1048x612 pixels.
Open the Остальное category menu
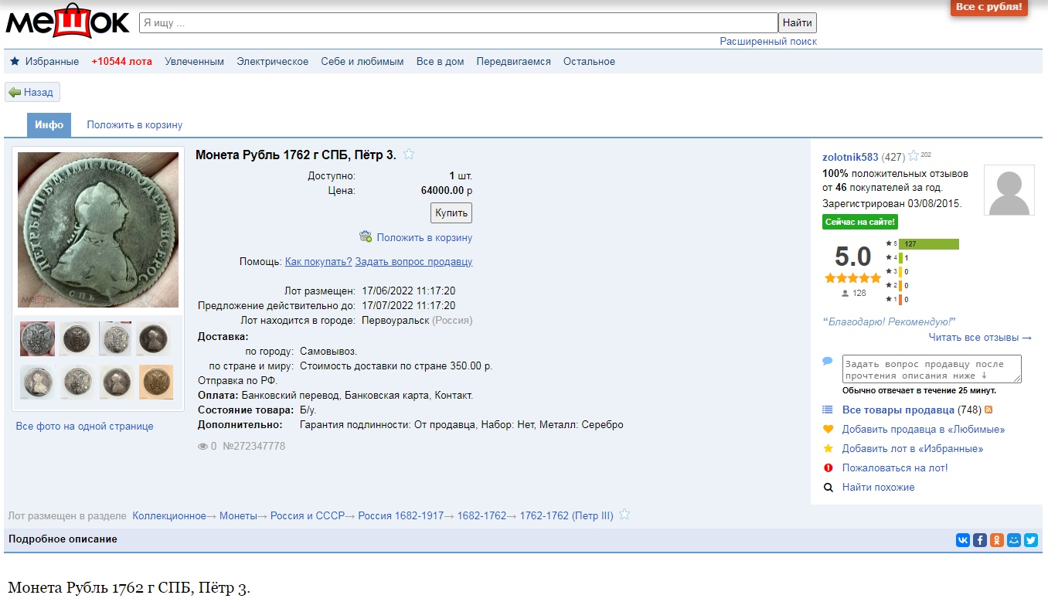click(589, 62)
